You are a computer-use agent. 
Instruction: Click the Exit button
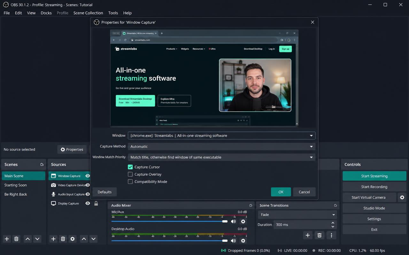pyautogui.click(x=374, y=229)
